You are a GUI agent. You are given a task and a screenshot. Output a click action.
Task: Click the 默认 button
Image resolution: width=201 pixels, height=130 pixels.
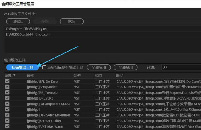point(72,21)
